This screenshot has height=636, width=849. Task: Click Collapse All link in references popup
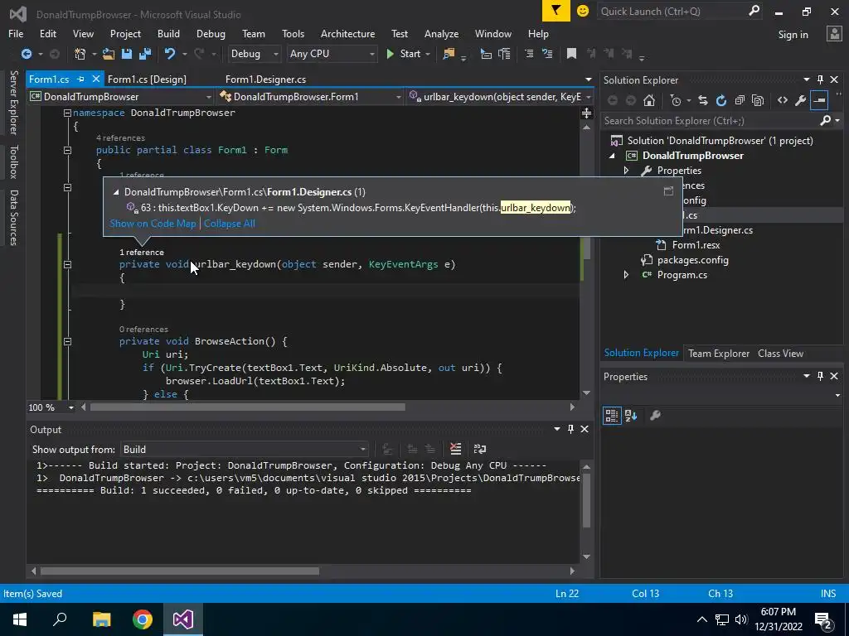[230, 224]
